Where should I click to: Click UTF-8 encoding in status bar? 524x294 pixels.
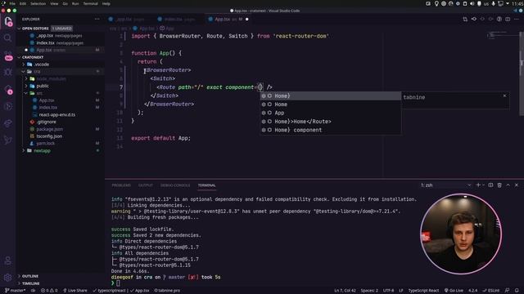(x=388, y=291)
